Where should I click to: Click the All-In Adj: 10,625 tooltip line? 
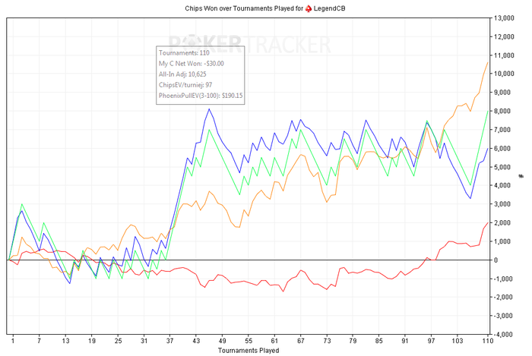point(182,74)
